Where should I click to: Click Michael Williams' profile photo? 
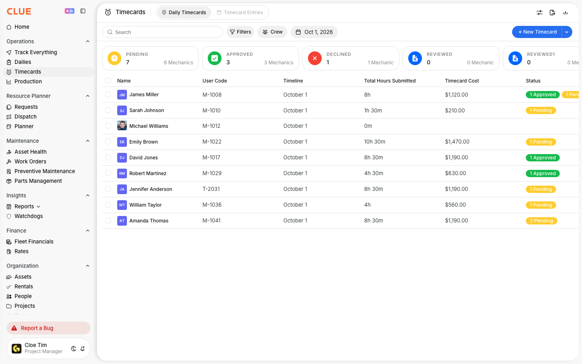click(x=122, y=126)
